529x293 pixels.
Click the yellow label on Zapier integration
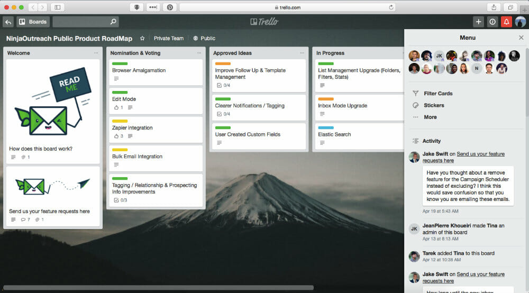pos(120,121)
